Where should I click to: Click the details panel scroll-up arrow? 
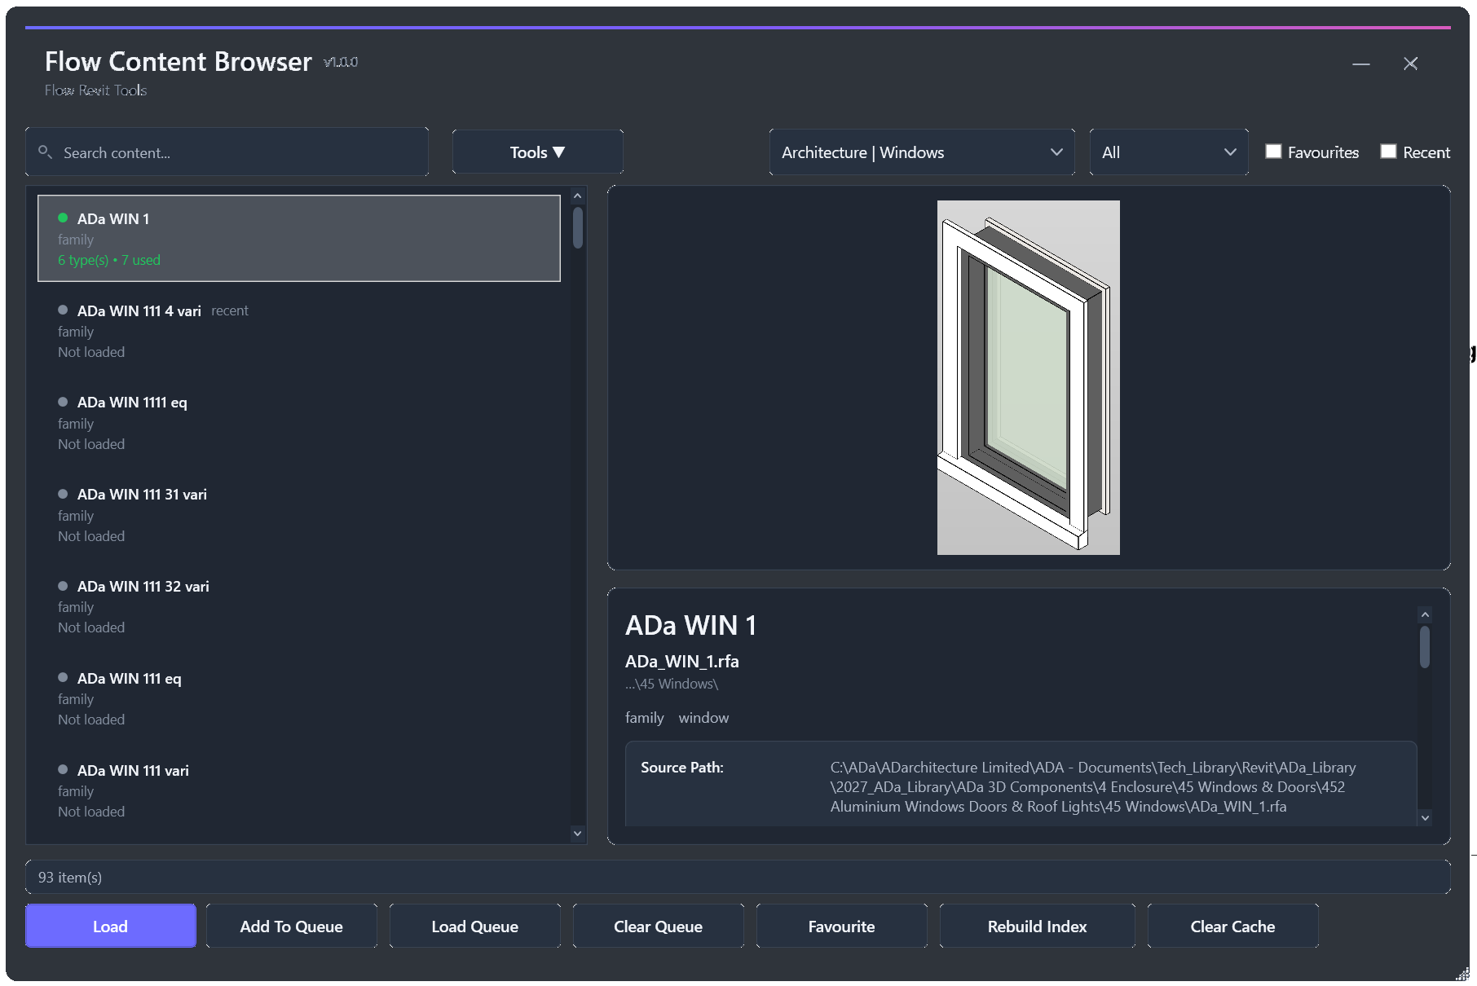[x=1425, y=614]
